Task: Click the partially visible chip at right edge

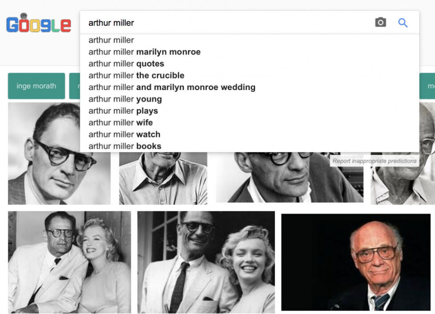Action: click(427, 86)
